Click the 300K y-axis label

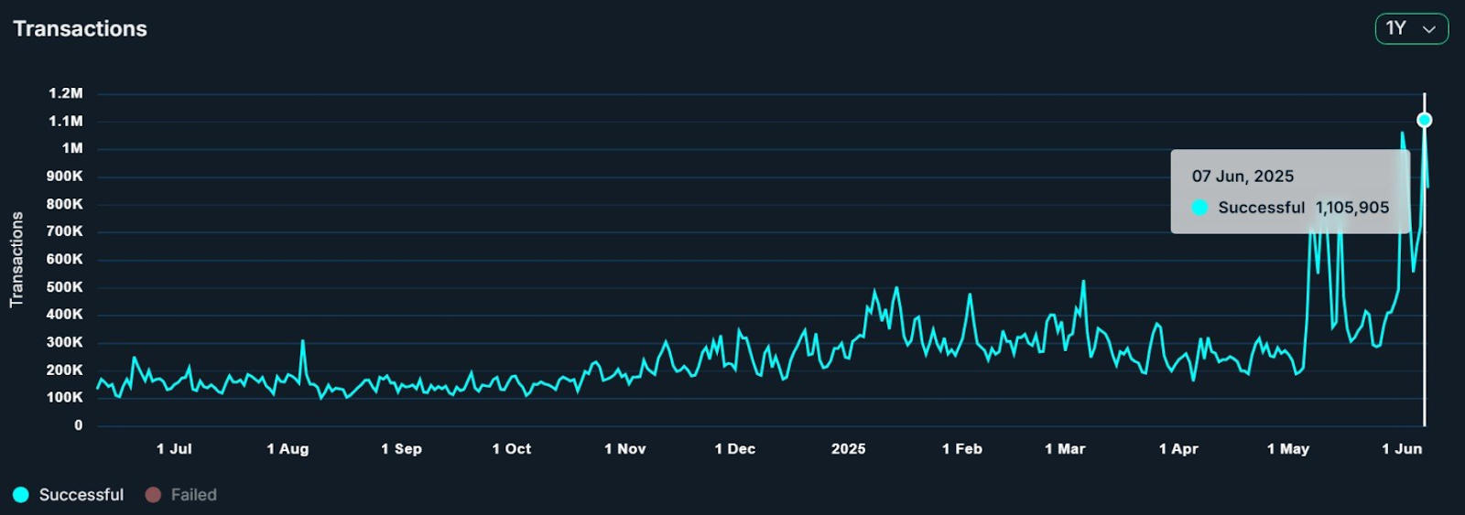[x=64, y=342]
